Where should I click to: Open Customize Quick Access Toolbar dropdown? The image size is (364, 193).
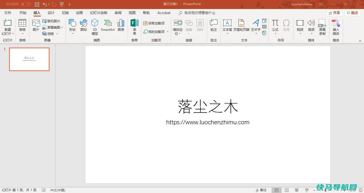[x=69, y=4]
